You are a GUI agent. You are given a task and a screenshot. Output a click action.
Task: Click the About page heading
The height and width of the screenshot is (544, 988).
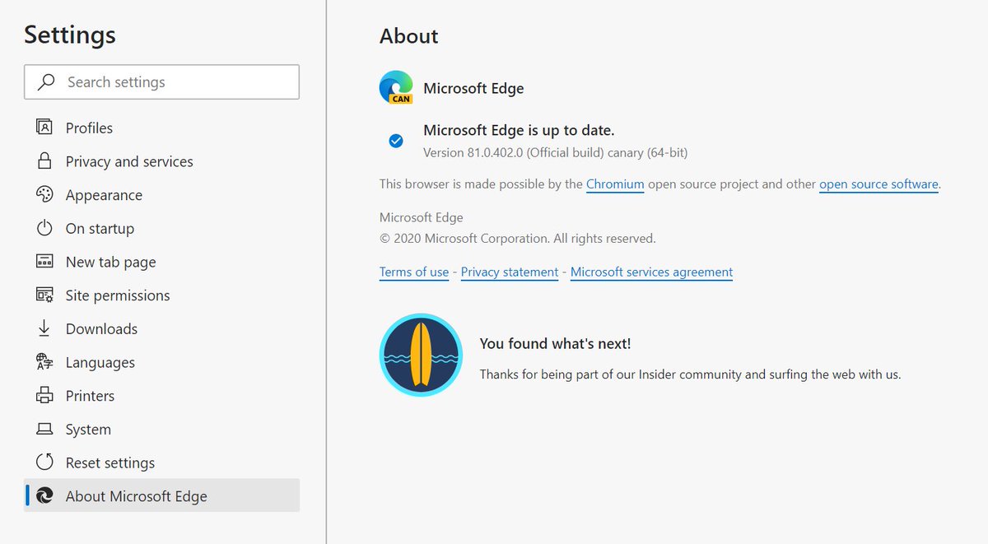point(409,36)
